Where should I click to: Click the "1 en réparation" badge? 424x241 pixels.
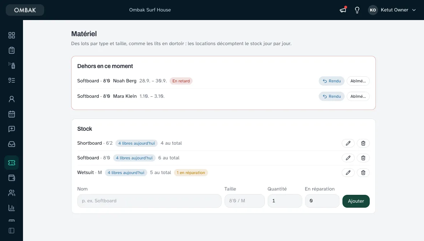click(191, 173)
